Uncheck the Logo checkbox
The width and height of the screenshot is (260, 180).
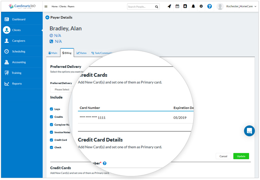click(51, 109)
